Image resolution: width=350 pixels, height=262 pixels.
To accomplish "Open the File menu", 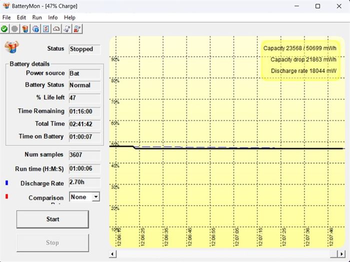I will point(6,17).
